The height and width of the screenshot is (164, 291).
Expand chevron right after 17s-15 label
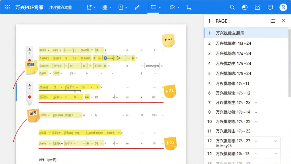256,153
